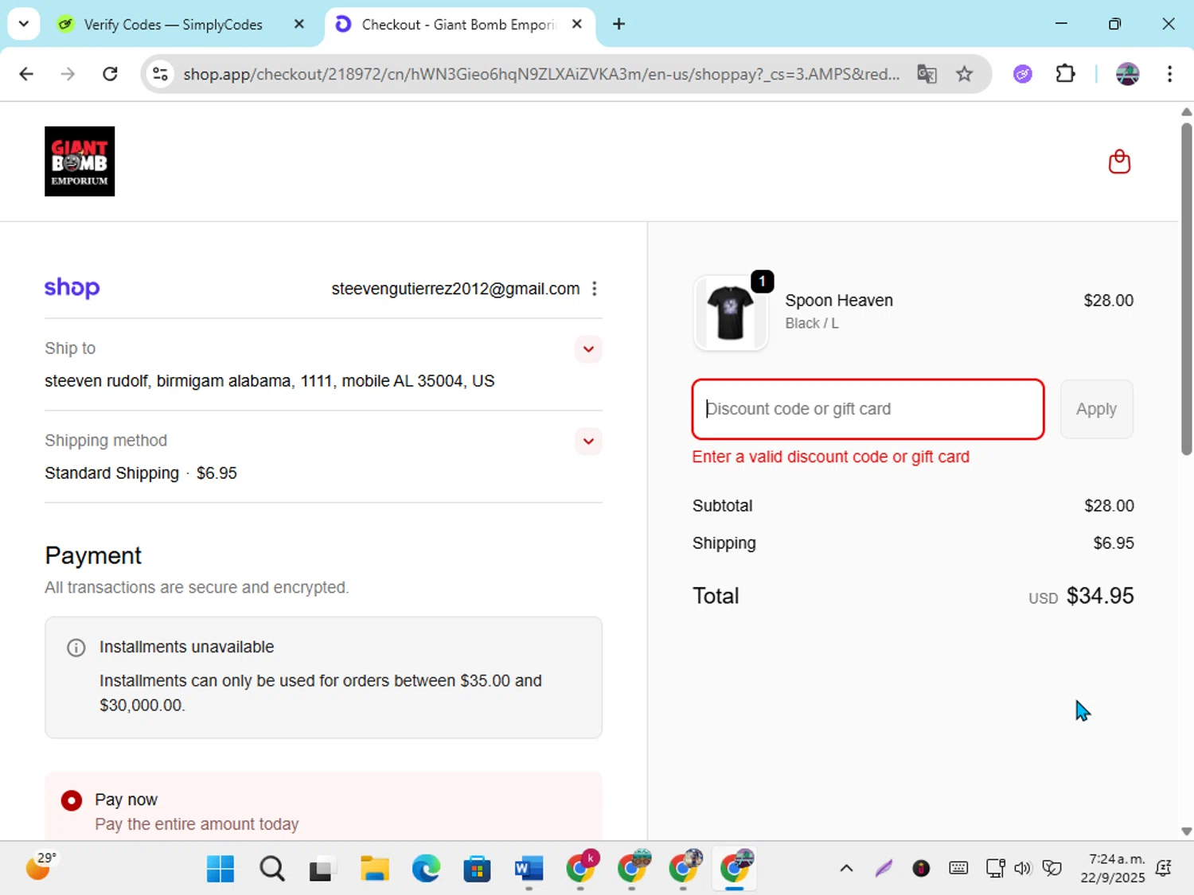Open Chrome profile avatar

[1127, 74]
